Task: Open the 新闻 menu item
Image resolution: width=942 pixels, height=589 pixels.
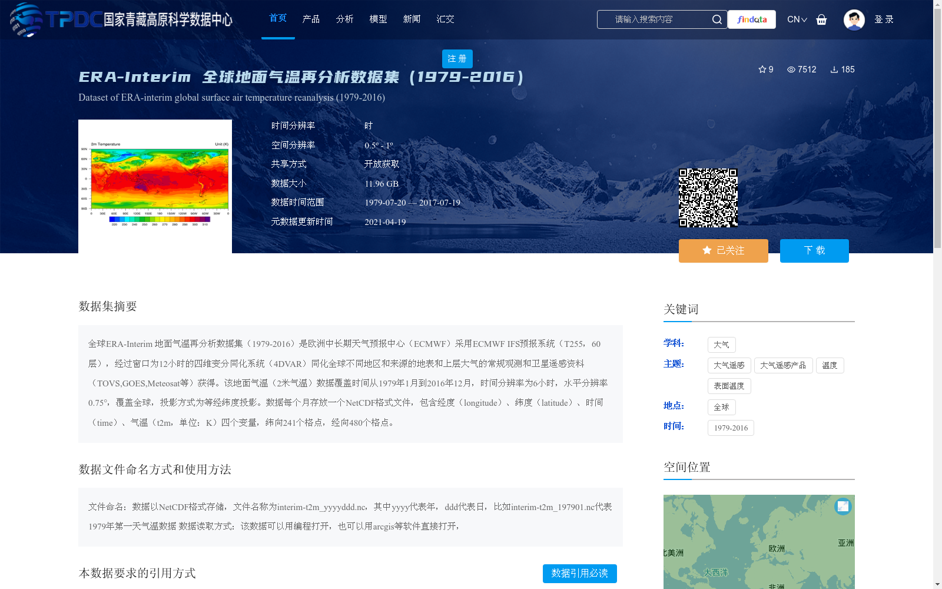Action: 412,19
